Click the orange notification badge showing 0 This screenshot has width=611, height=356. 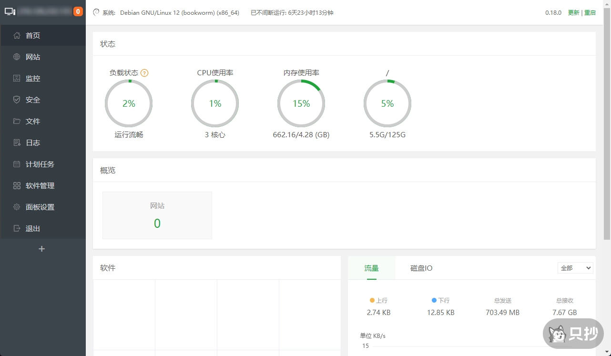coord(78,11)
